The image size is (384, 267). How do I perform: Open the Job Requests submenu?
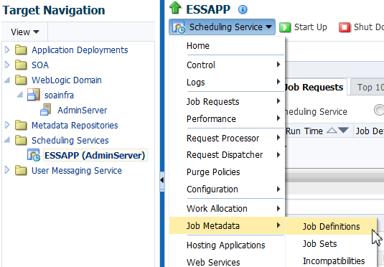(227, 101)
